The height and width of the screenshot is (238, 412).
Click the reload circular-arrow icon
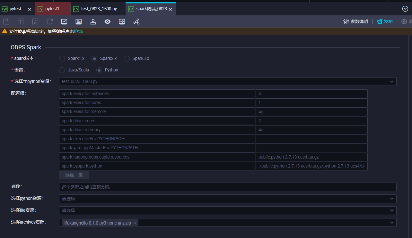point(50,21)
